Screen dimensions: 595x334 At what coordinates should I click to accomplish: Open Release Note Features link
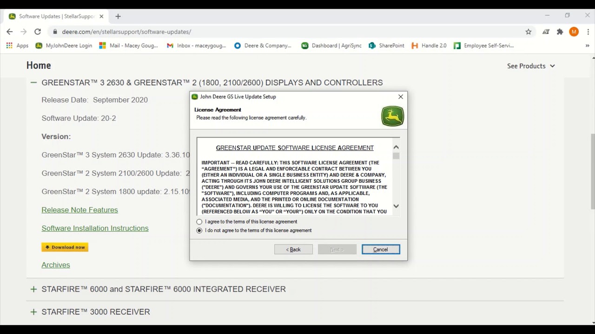79,210
